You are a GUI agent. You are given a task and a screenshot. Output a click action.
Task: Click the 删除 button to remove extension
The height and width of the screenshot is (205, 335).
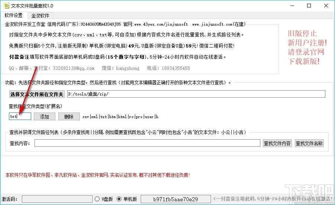click(69, 116)
